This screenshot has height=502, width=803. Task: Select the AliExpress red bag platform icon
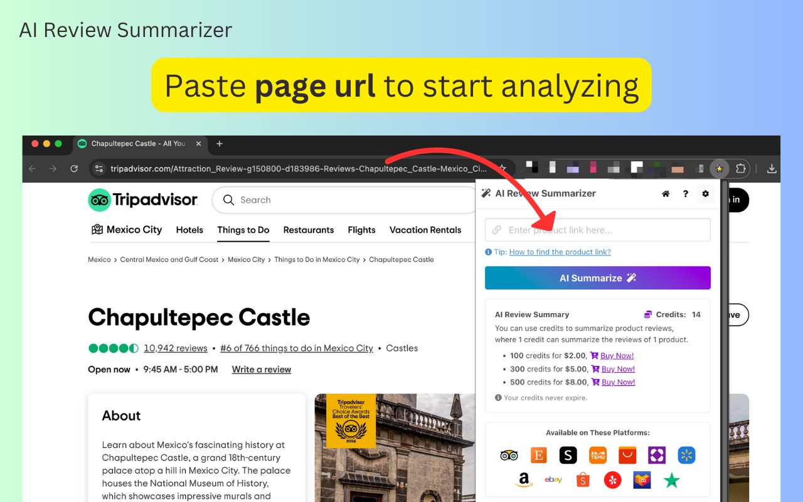pyautogui.click(x=627, y=455)
